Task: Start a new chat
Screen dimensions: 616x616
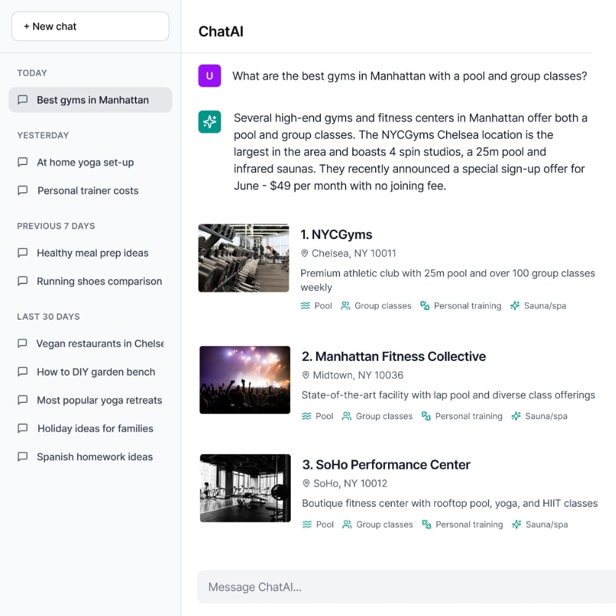Action: (x=90, y=26)
